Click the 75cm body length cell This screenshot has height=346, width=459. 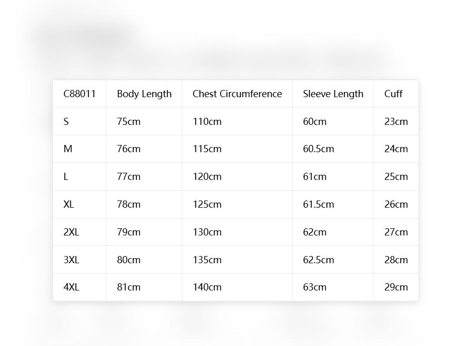point(144,121)
